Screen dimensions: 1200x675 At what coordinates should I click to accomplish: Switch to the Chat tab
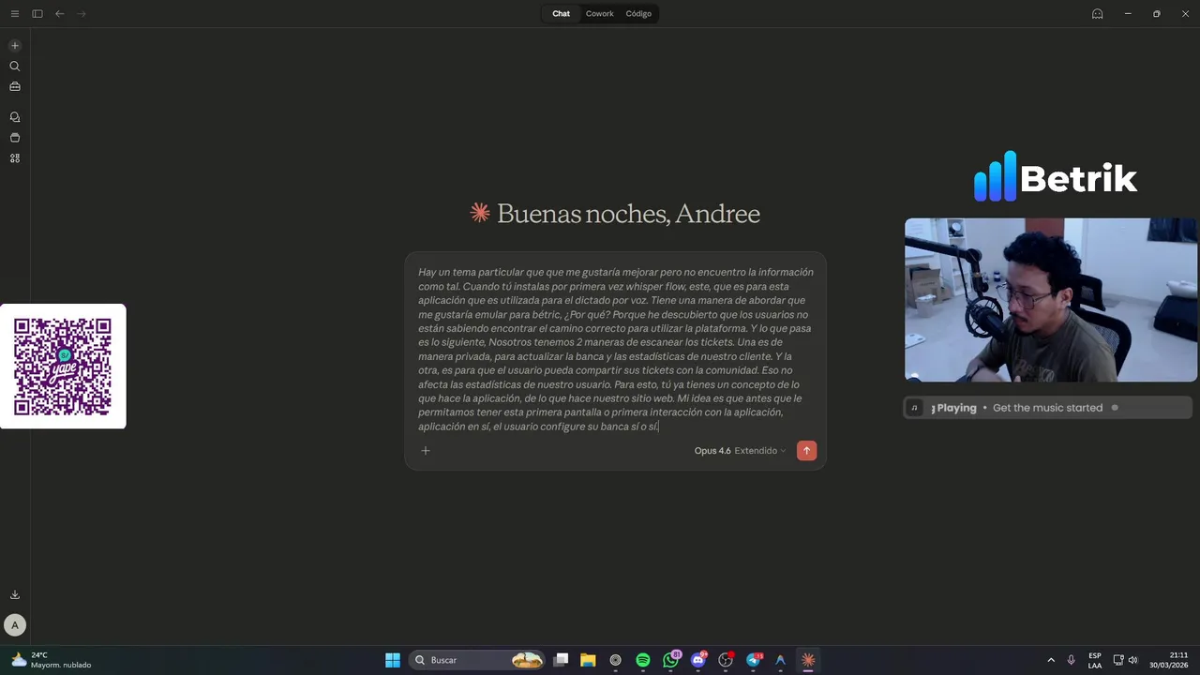point(561,14)
